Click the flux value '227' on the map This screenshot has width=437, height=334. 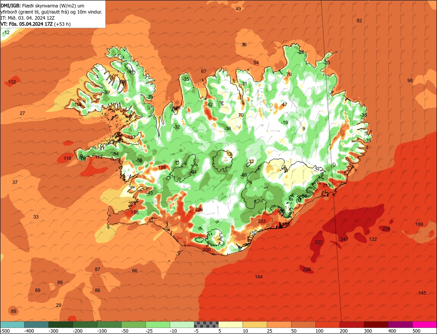coord(318,242)
